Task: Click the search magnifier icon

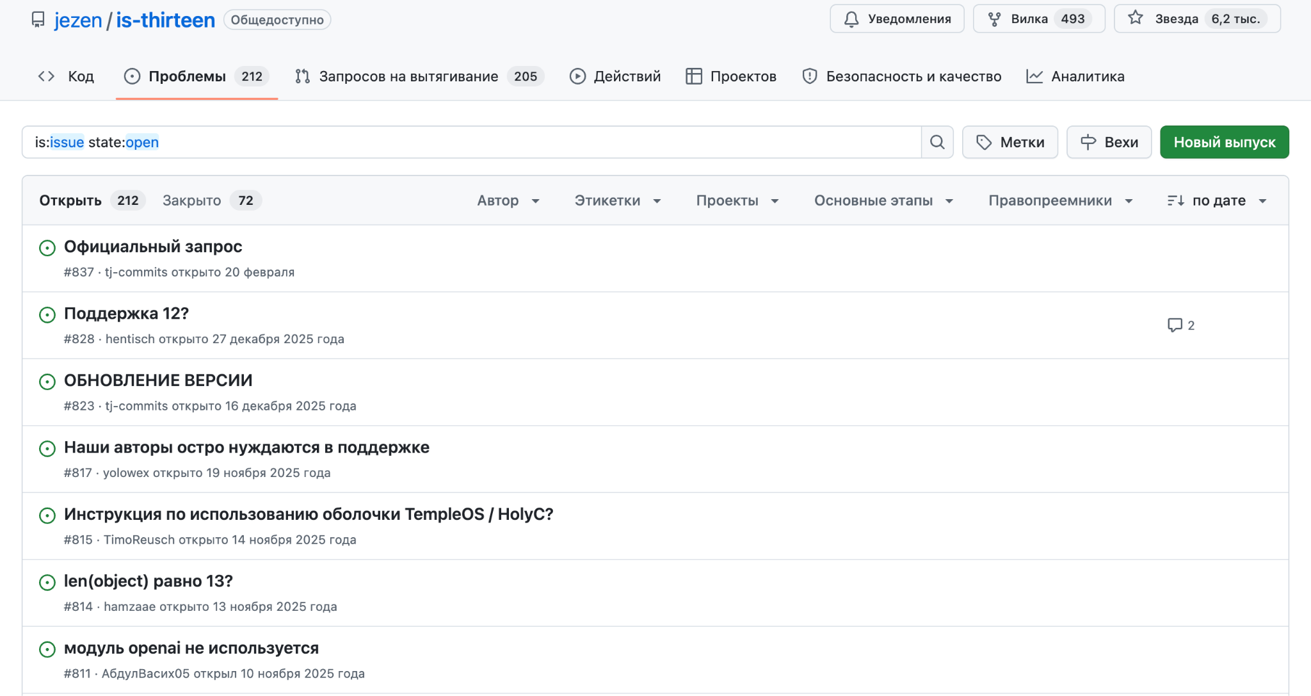Action: click(937, 142)
